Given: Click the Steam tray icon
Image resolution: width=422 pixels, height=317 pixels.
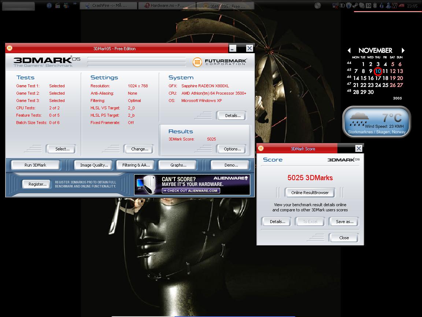Looking at the screenshot, I should 355,6.
